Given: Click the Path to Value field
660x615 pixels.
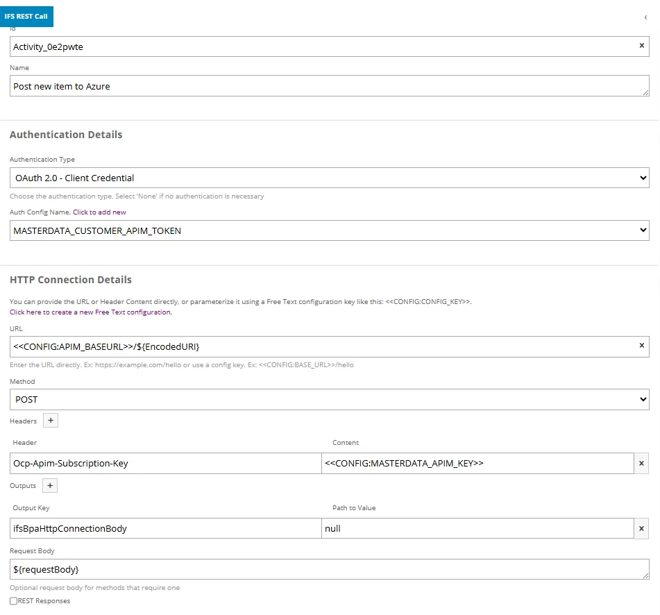Looking at the screenshot, I should [x=477, y=529].
